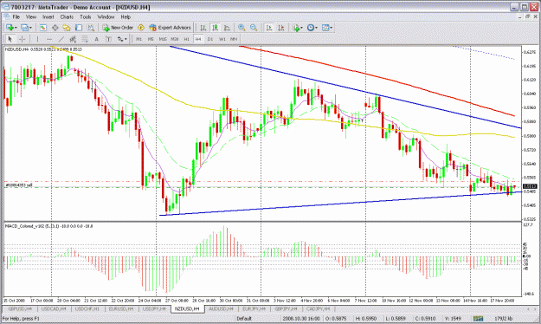Toggle chart shift icon

(281, 28)
